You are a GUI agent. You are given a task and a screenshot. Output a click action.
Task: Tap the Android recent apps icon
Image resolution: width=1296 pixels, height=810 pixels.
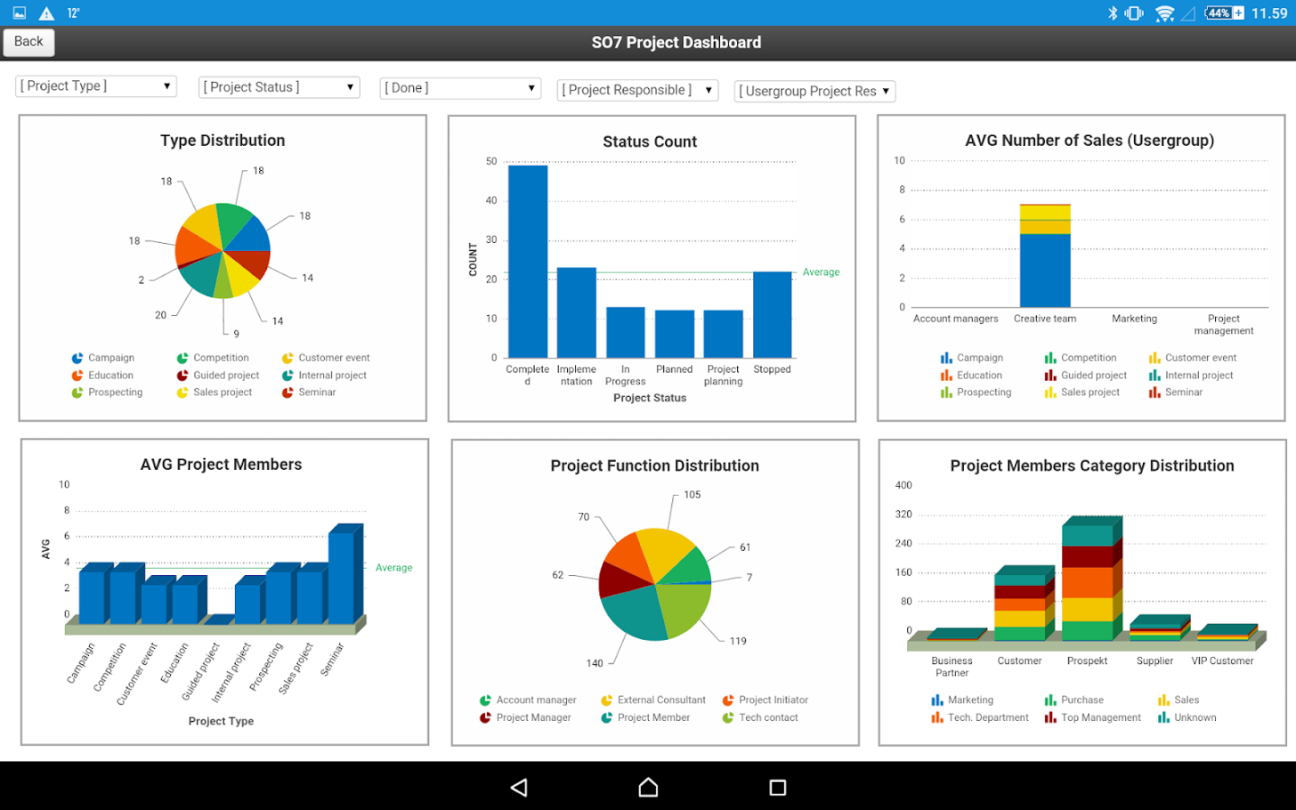(778, 787)
